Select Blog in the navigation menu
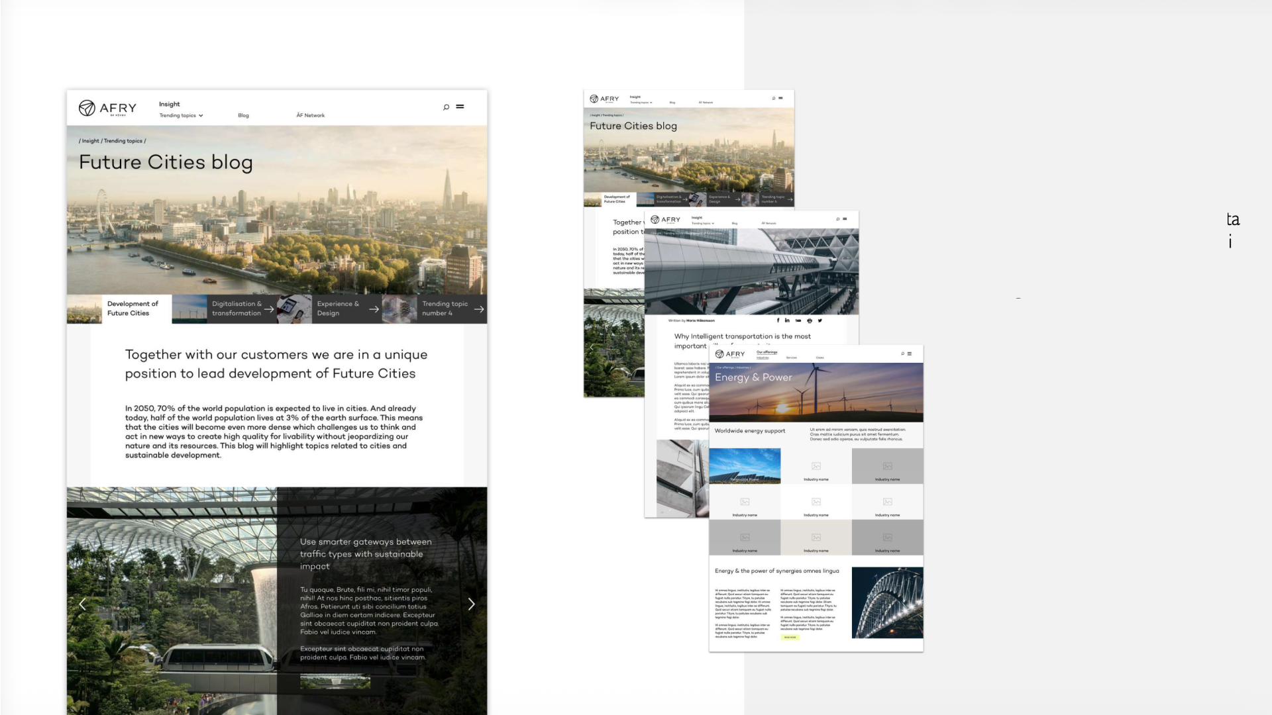Viewport: 1272px width, 715px height. [243, 115]
